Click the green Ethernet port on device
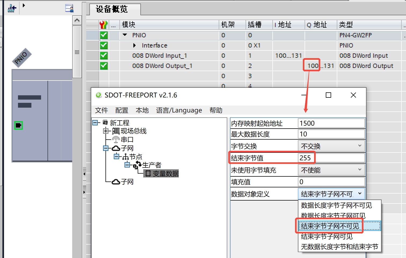The image size is (406, 258). tap(19, 125)
